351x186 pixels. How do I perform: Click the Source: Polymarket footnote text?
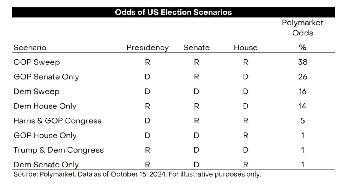pos(137,174)
